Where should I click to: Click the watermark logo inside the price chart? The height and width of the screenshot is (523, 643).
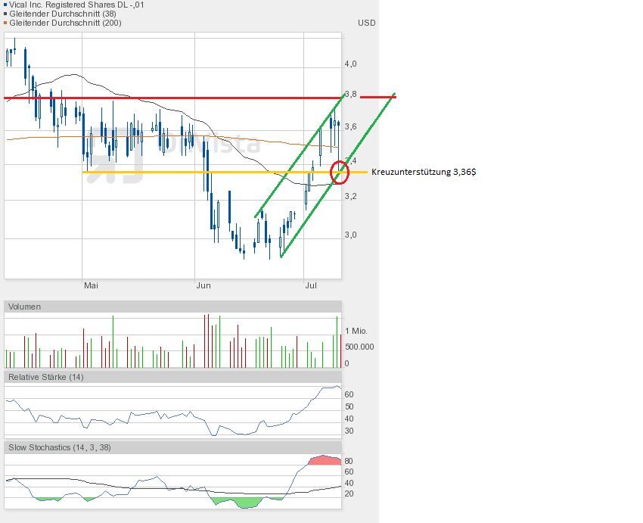click(x=121, y=155)
